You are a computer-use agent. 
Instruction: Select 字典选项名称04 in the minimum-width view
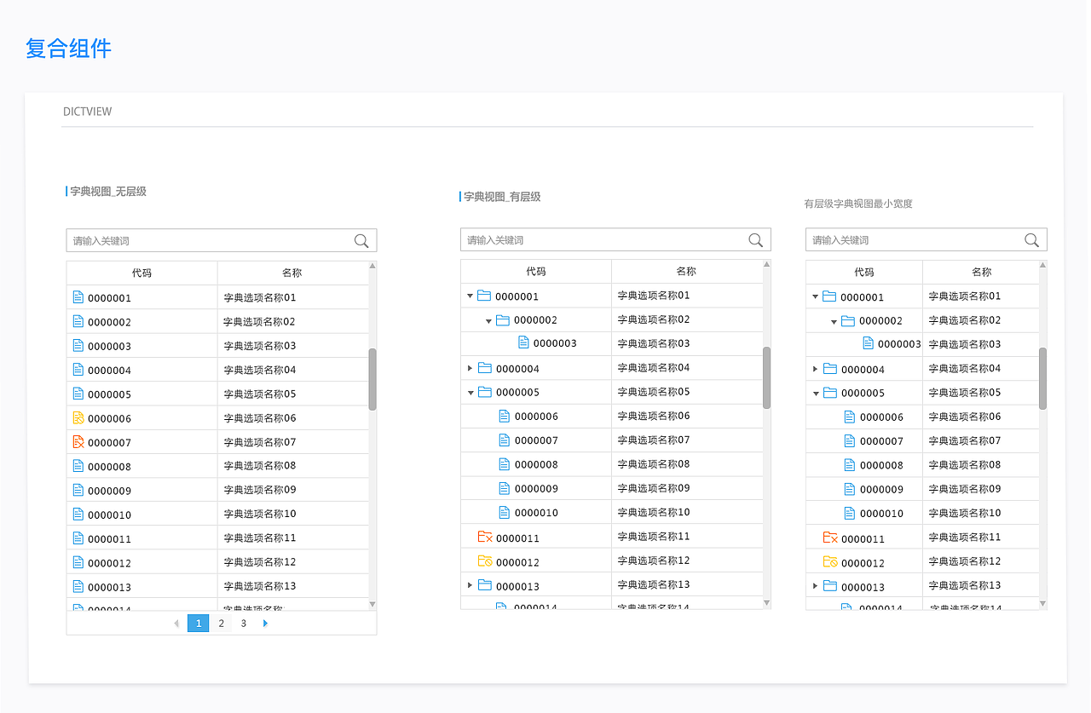click(x=965, y=369)
